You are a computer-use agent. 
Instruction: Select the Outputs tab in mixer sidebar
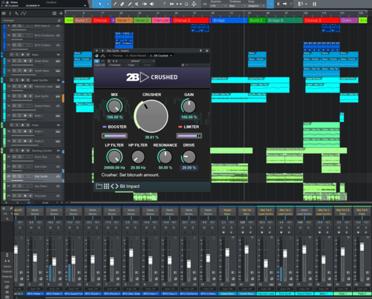7,272
